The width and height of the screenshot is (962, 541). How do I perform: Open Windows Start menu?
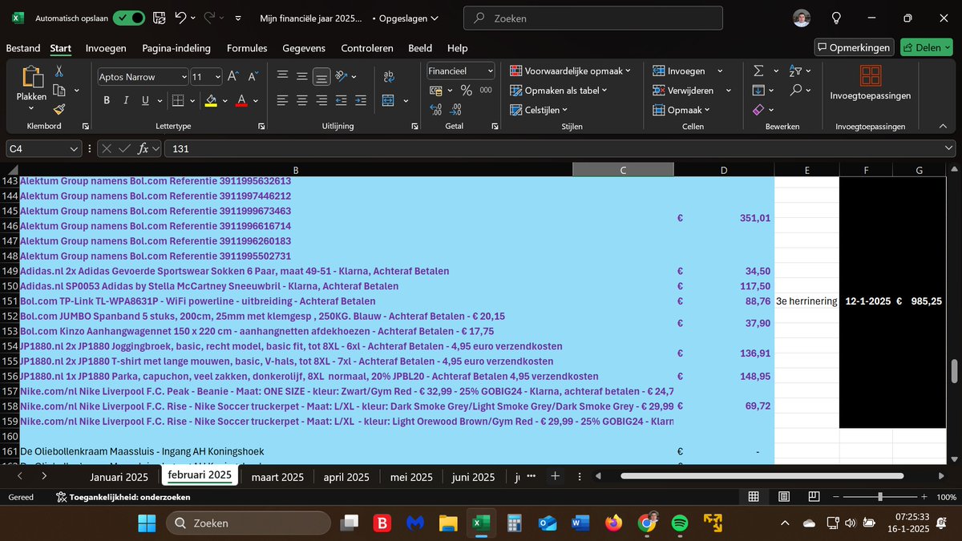point(148,523)
